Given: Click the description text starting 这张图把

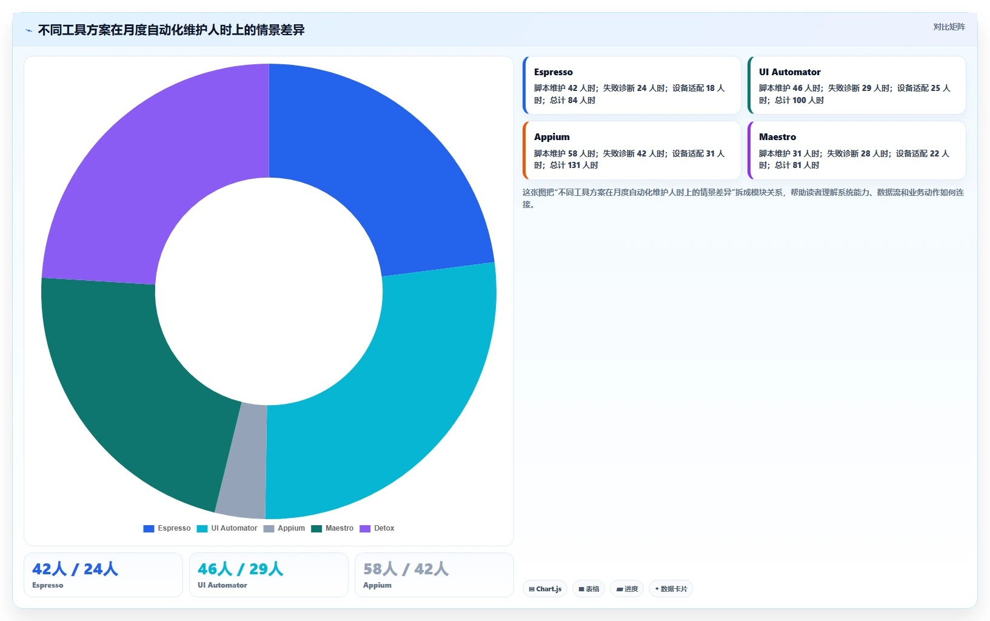Looking at the screenshot, I should (x=743, y=198).
